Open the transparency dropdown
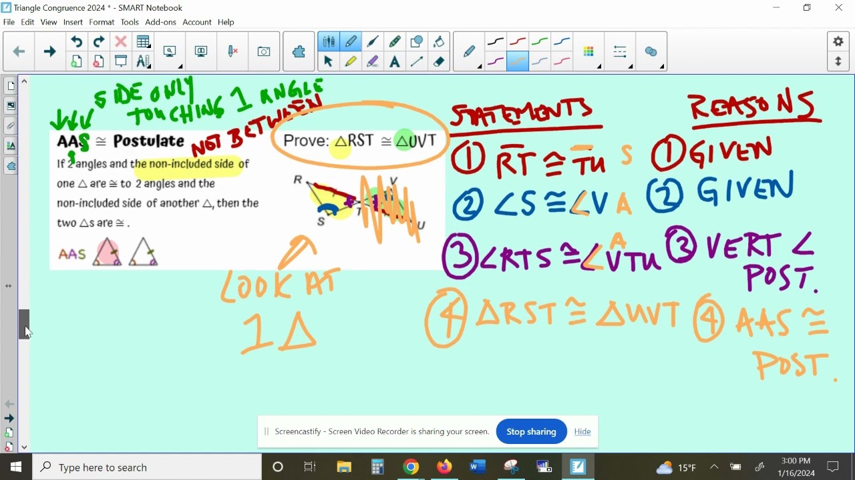Screen dimensions: 855x480 tap(652, 51)
